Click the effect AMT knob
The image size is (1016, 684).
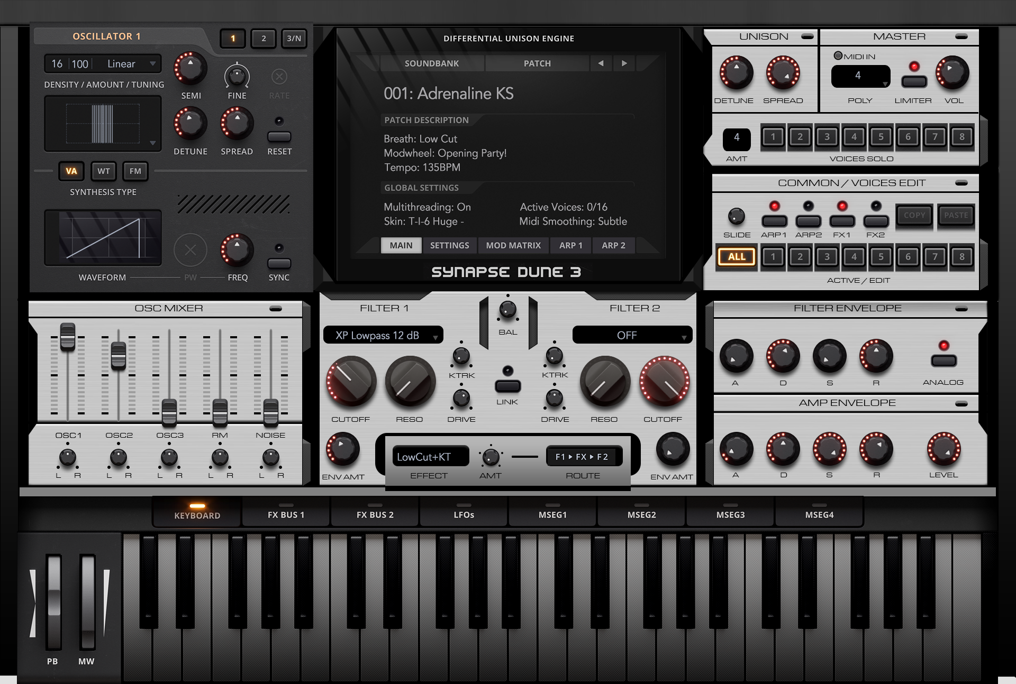491,457
